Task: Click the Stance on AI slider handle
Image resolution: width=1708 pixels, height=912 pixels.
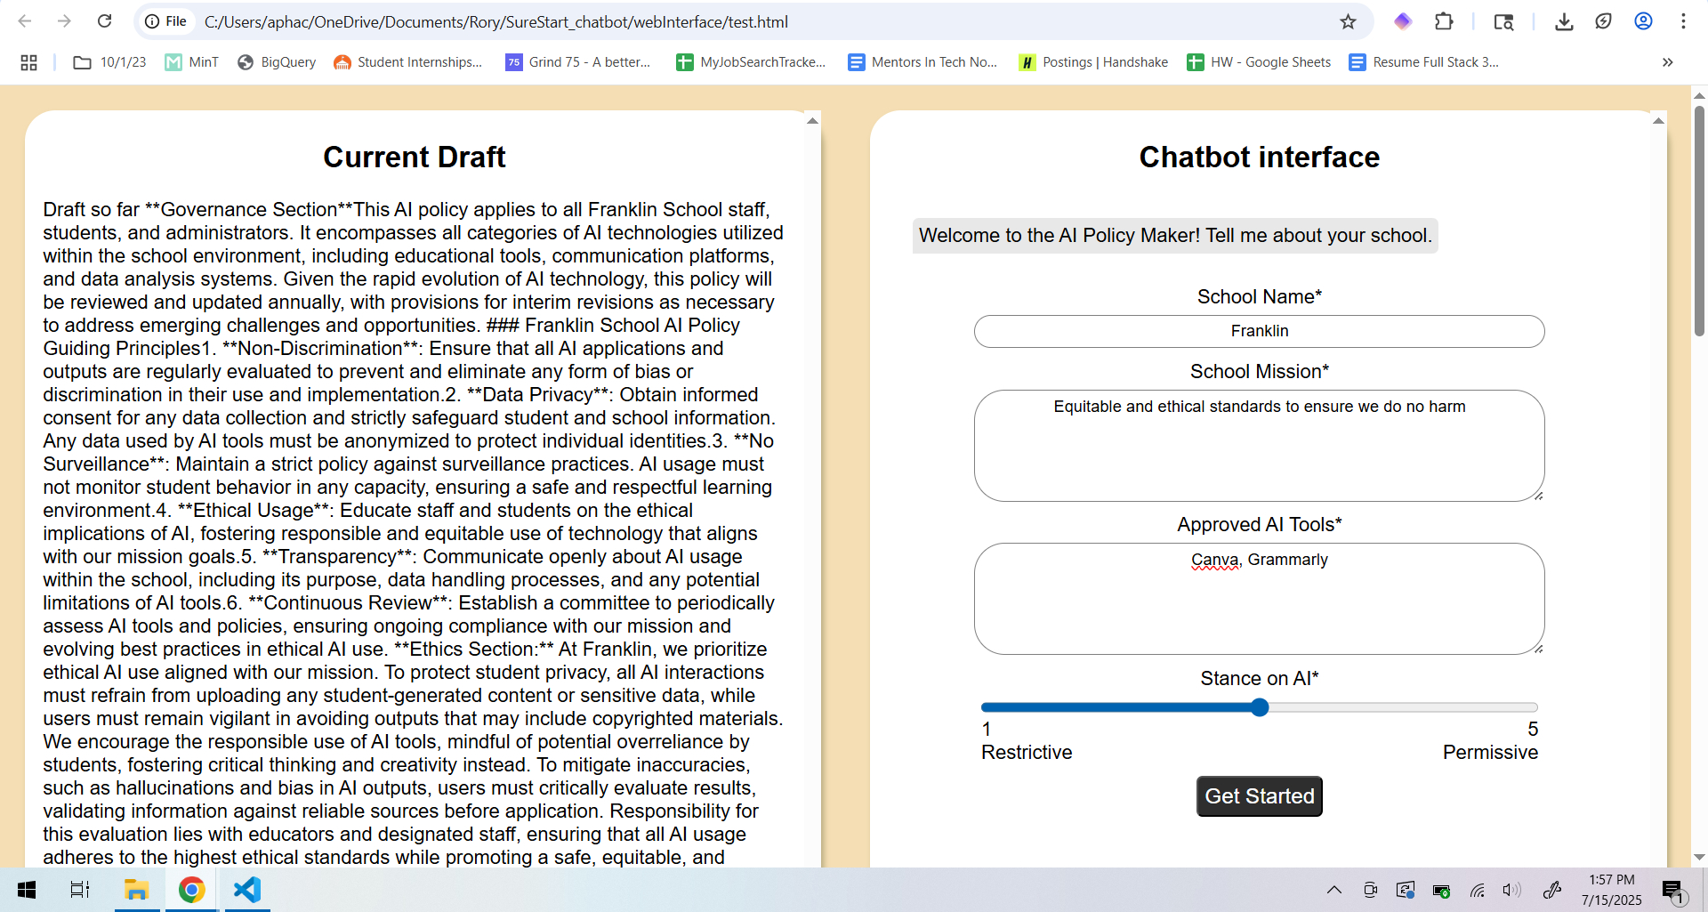Action: 1260,707
